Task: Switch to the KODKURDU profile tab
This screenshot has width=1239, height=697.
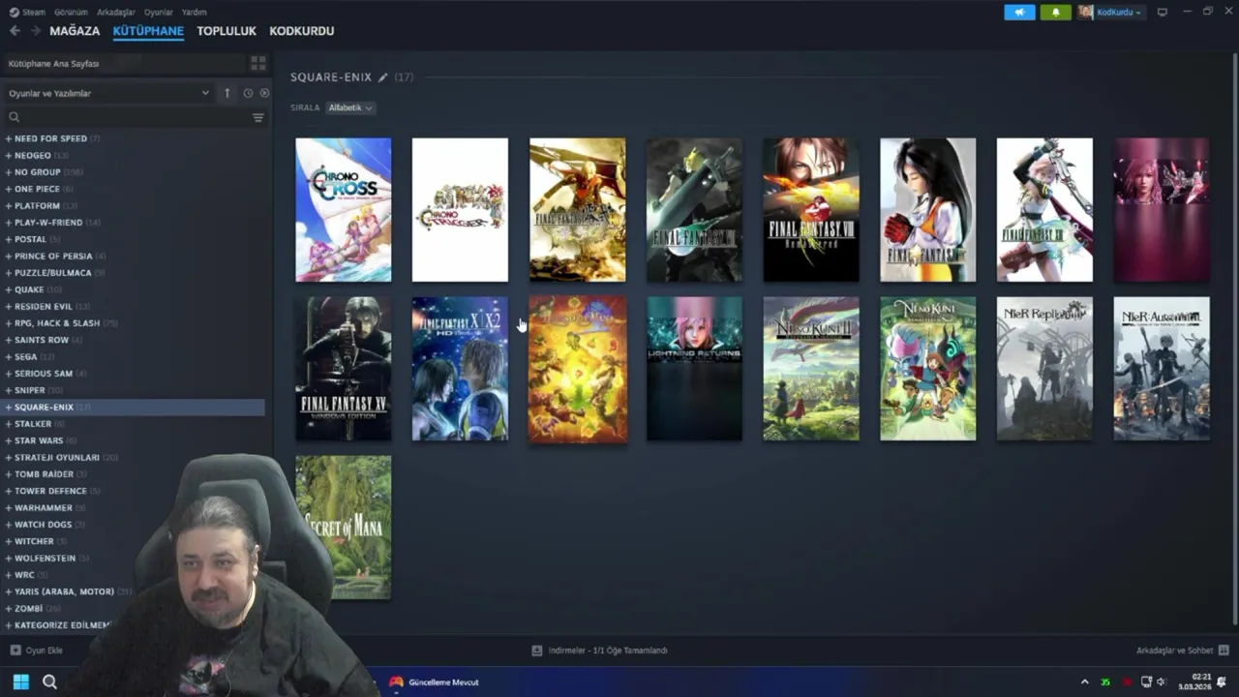Action: [302, 31]
